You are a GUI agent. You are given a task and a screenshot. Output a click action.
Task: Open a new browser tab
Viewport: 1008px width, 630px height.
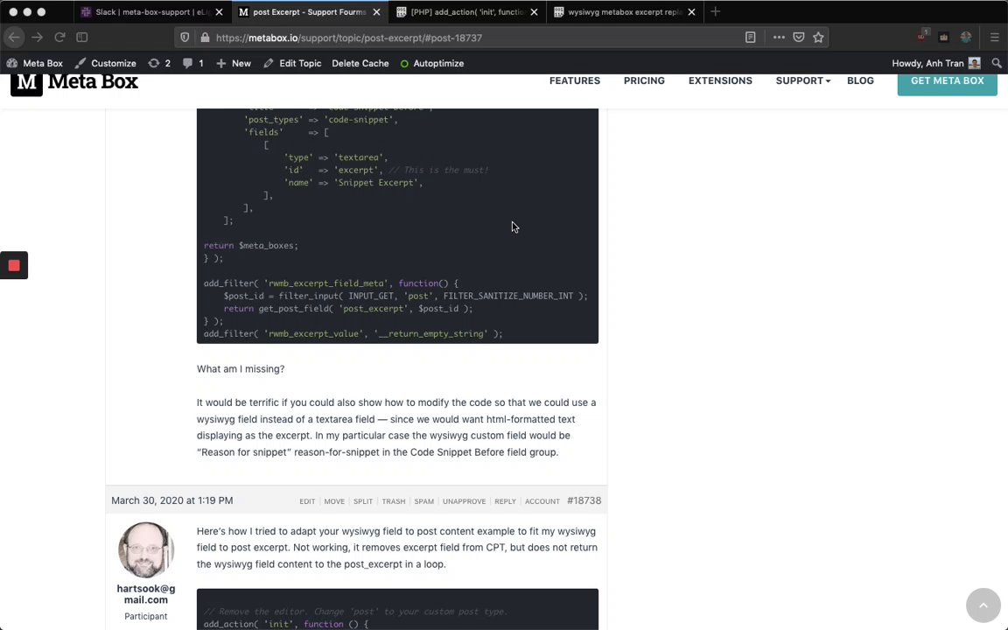coord(715,11)
